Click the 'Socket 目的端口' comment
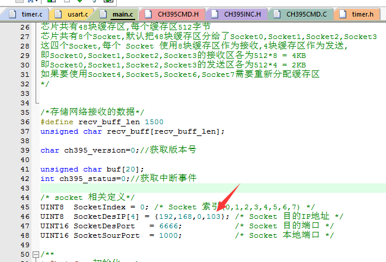Image resolution: width=386 pixels, height=262 pixels. click(x=284, y=226)
